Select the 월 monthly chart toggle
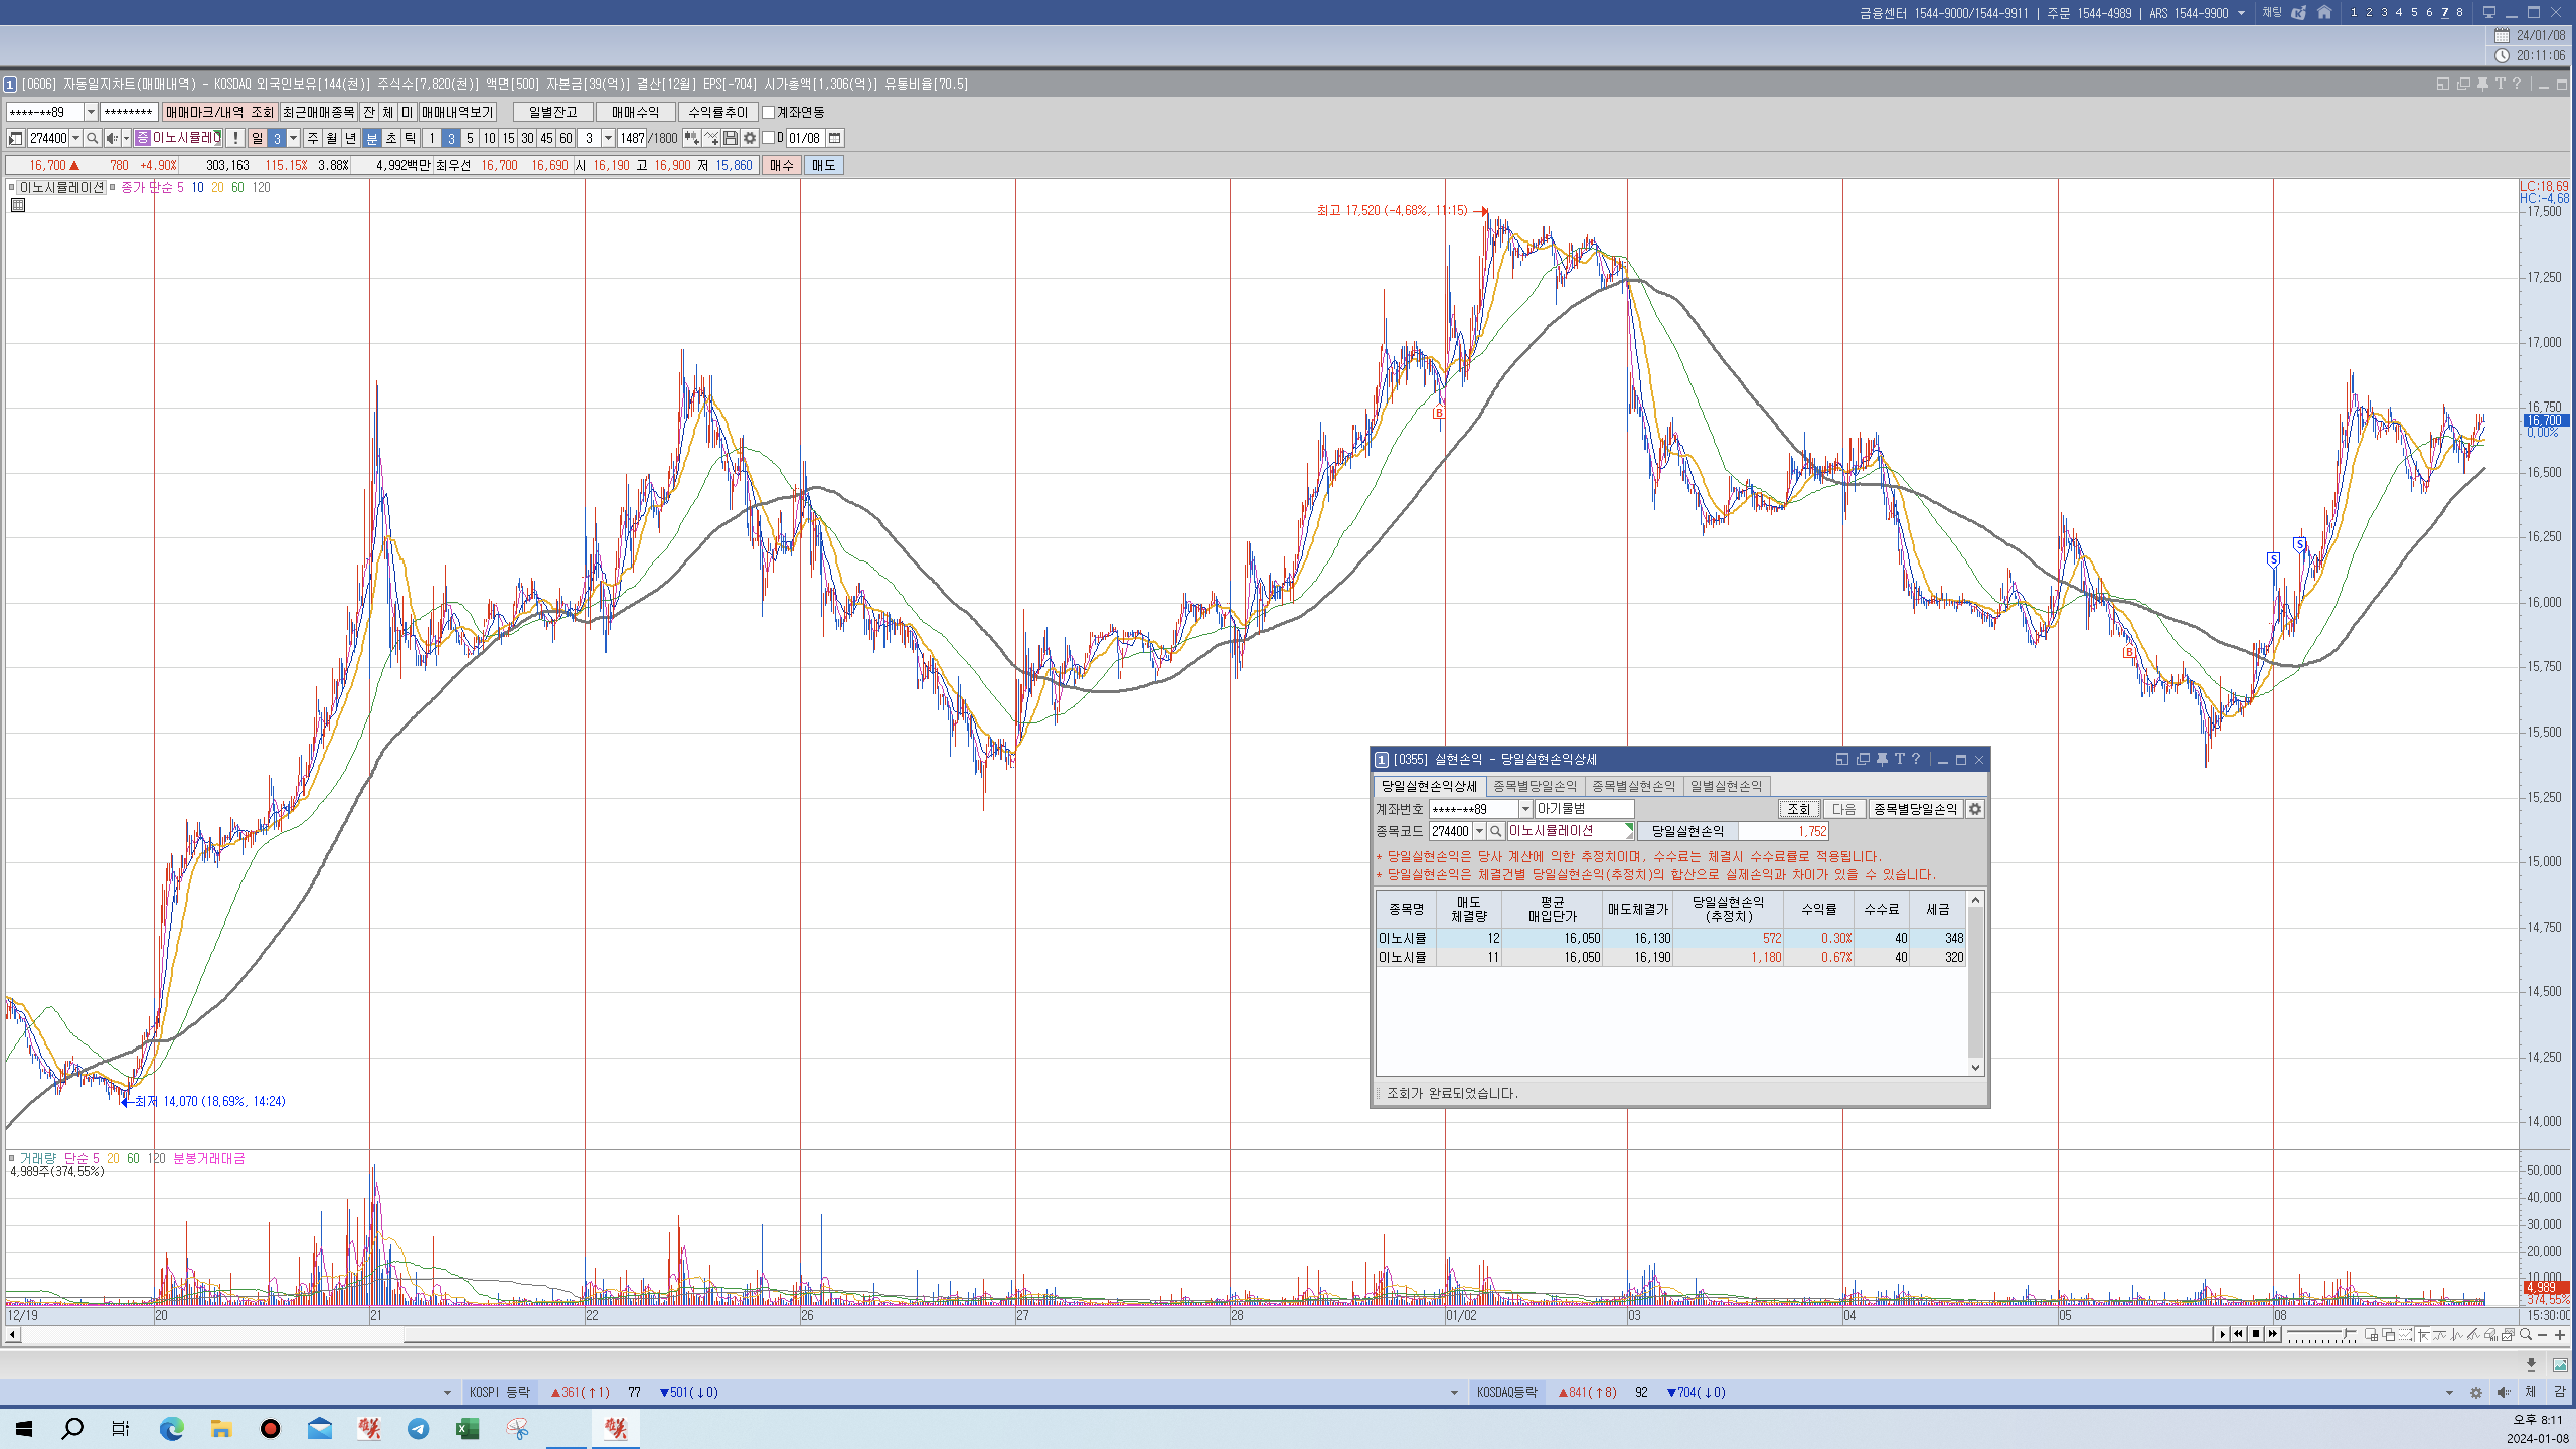2576x1449 pixels. [x=332, y=138]
